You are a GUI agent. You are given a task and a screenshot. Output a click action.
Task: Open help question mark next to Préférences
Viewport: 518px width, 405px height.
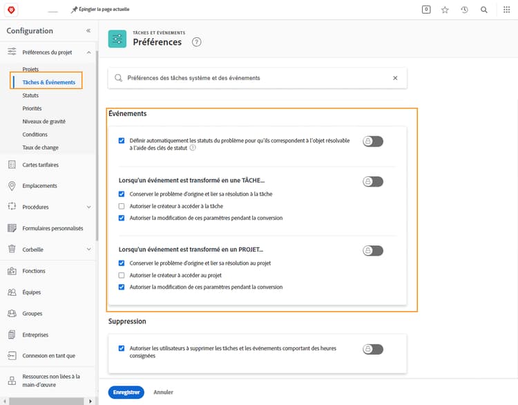[x=197, y=42]
